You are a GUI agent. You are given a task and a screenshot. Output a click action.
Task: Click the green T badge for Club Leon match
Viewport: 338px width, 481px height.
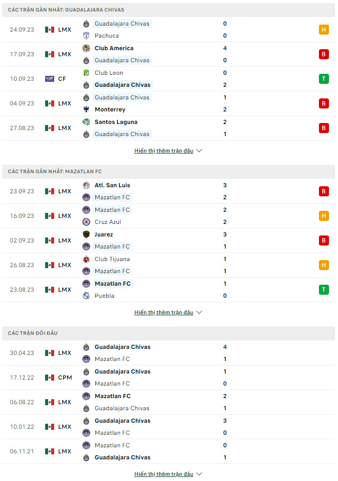click(323, 79)
